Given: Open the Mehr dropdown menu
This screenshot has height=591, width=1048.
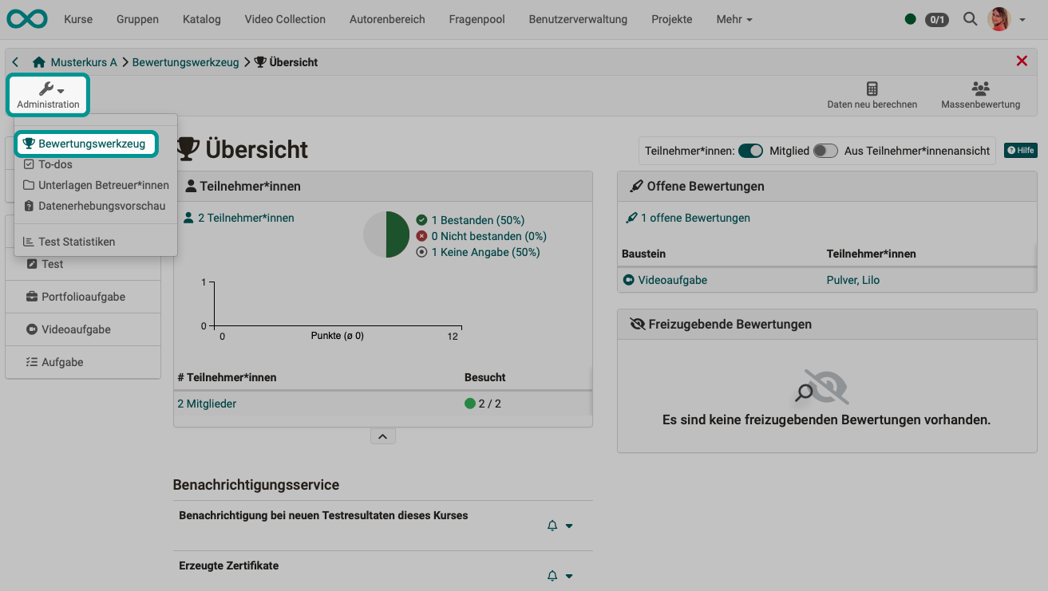Looking at the screenshot, I should (x=733, y=18).
